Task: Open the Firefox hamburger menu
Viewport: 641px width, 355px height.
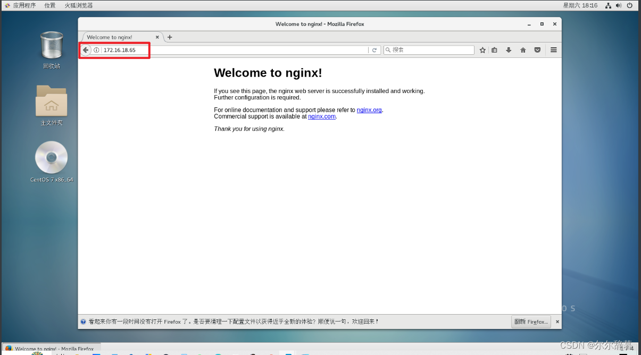Action: [554, 50]
